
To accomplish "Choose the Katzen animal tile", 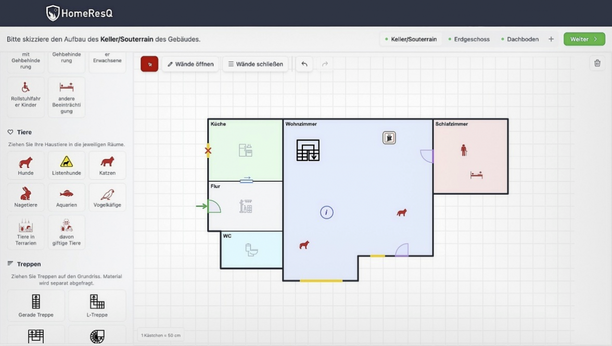I will pyautogui.click(x=107, y=165).
